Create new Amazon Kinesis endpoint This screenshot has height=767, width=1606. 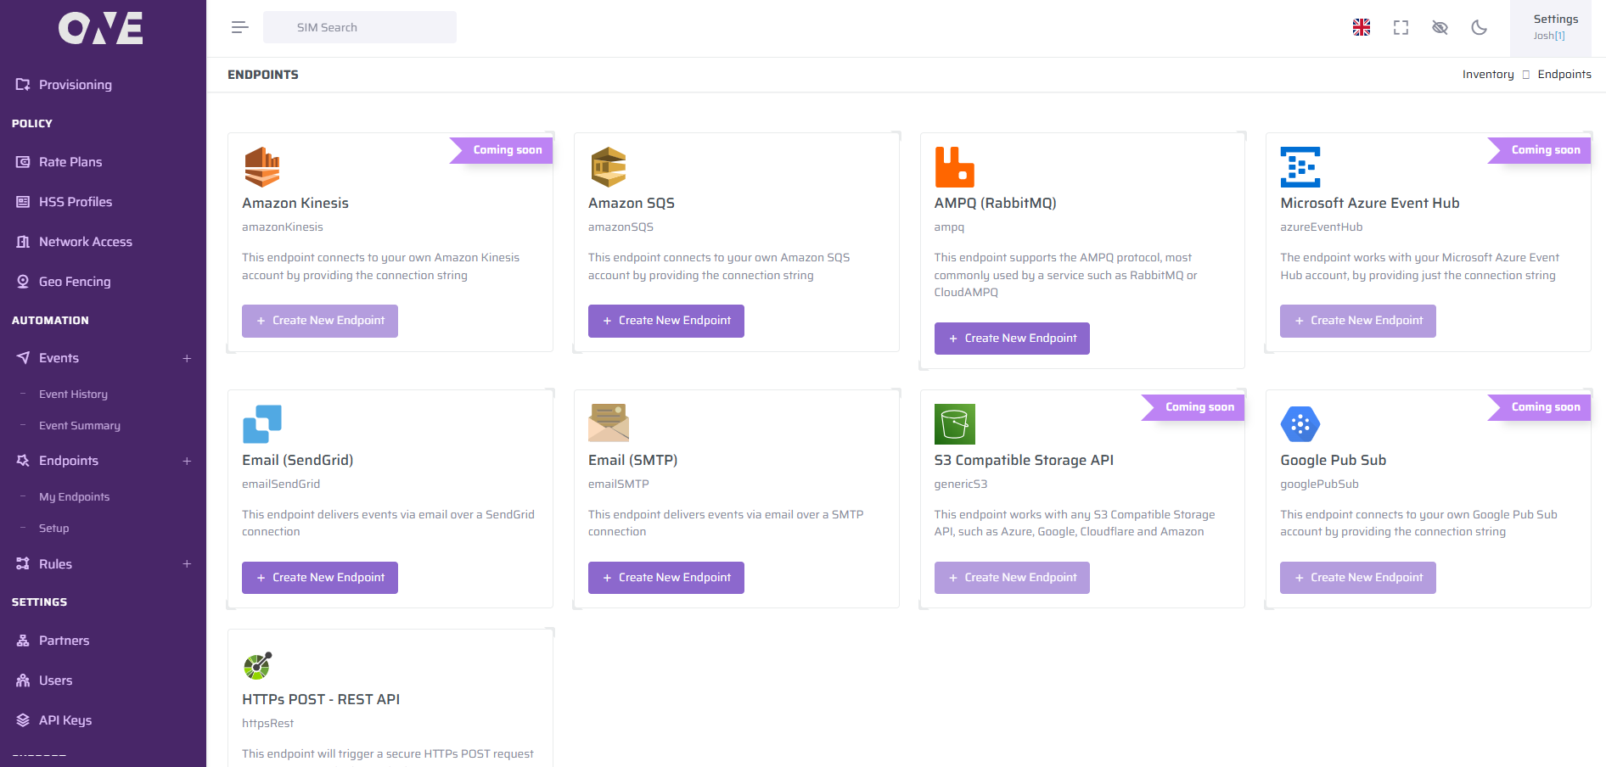click(320, 321)
